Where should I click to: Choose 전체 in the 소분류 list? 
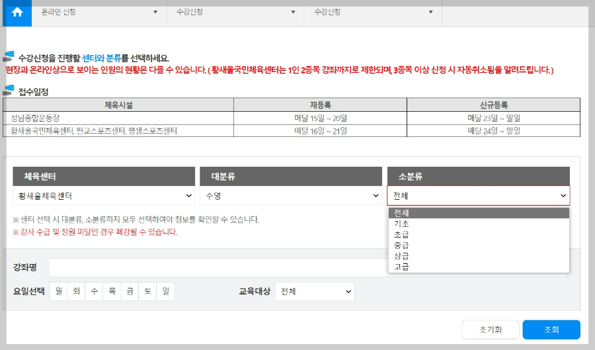479,213
